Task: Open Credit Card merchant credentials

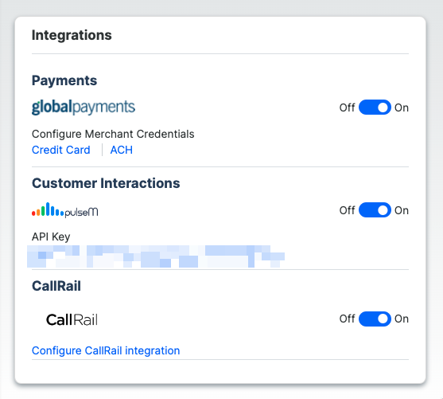Action: click(61, 150)
